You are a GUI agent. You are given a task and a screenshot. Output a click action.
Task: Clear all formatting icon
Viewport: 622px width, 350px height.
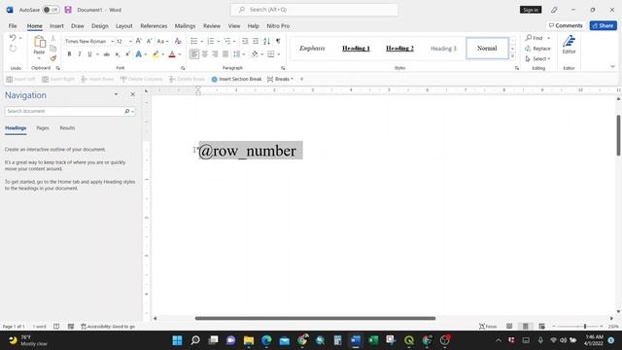[x=178, y=41]
